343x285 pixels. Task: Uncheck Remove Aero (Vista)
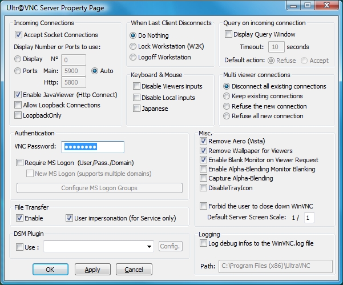tap(203, 141)
